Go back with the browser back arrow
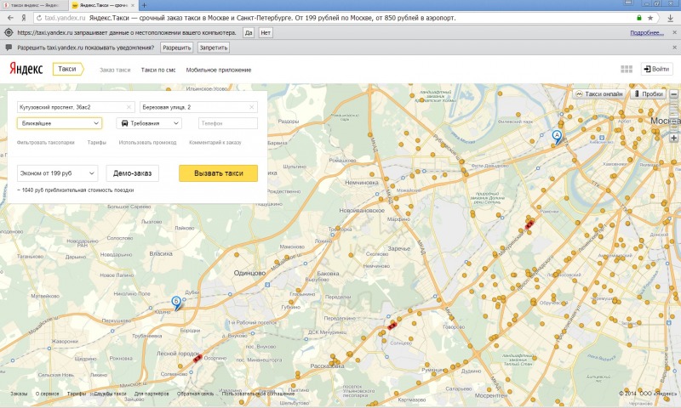Viewport: 681px width, 408px height. [10, 18]
